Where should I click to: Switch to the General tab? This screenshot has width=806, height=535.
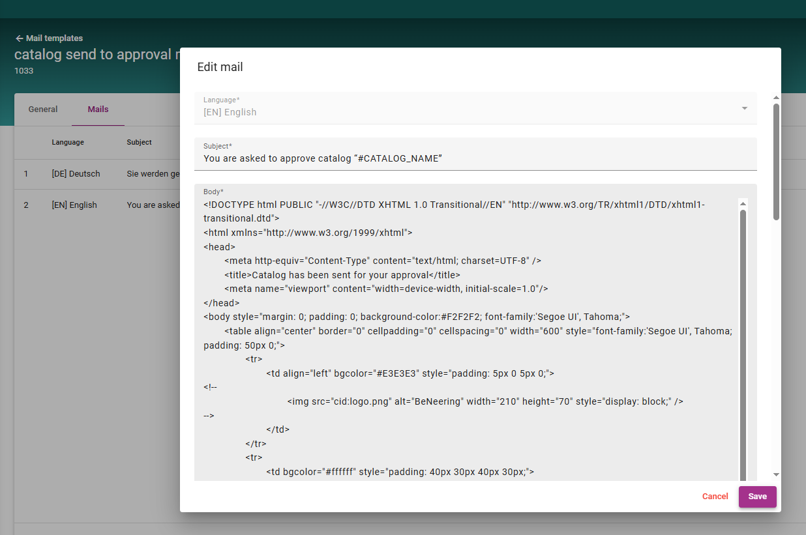[x=43, y=109]
